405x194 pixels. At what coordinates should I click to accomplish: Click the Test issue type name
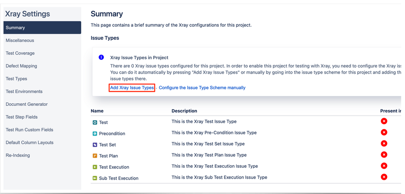pos(103,122)
